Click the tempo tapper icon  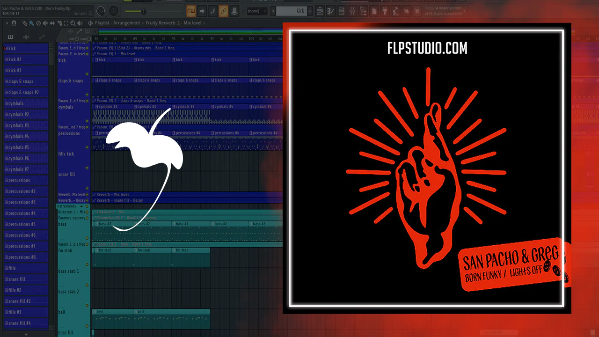click(395, 11)
